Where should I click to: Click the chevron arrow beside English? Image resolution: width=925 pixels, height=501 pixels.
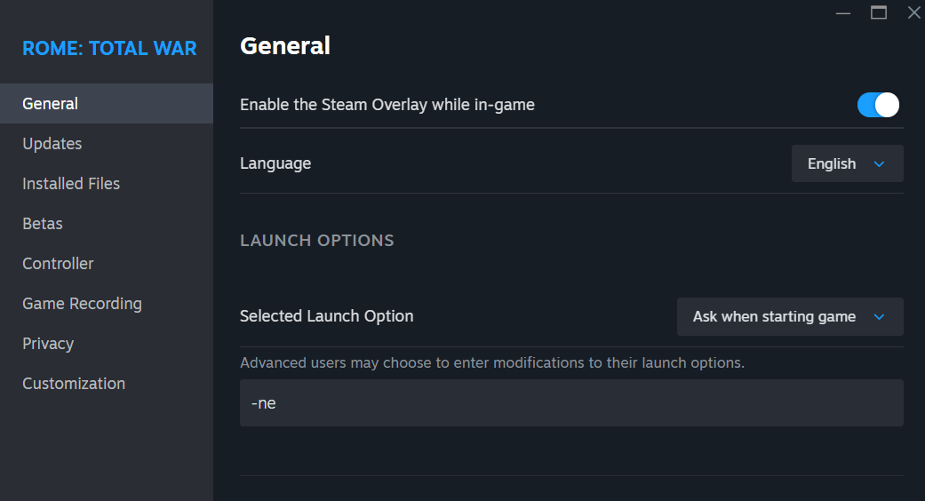click(879, 163)
